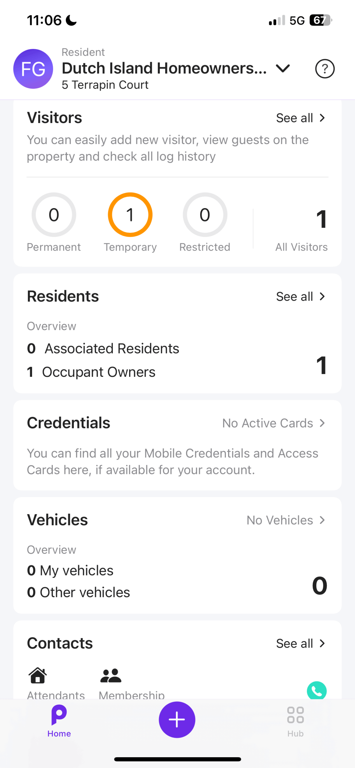Tap the green phone call icon
This screenshot has width=355, height=768.
pos(317,691)
